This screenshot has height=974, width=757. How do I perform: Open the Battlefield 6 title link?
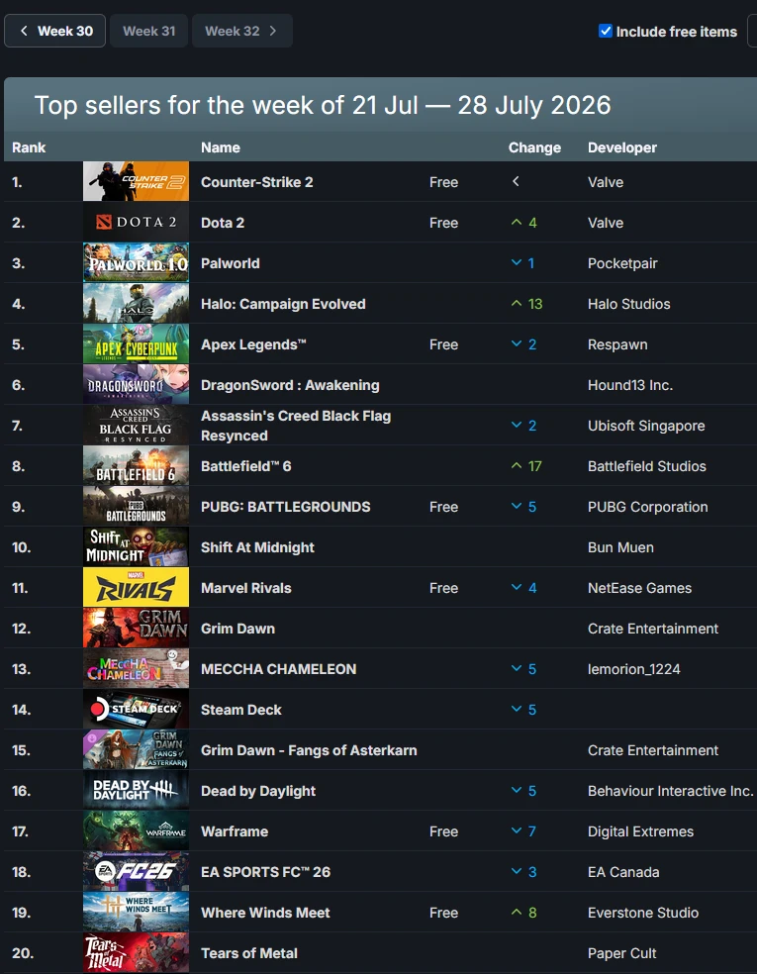coord(246,466)
